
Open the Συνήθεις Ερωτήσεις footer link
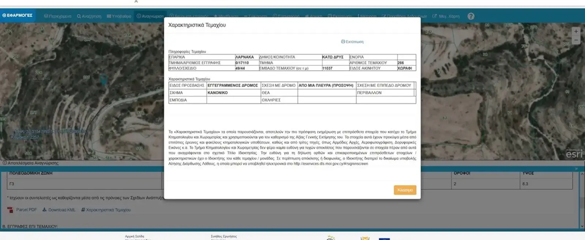(x=224, y=236)
